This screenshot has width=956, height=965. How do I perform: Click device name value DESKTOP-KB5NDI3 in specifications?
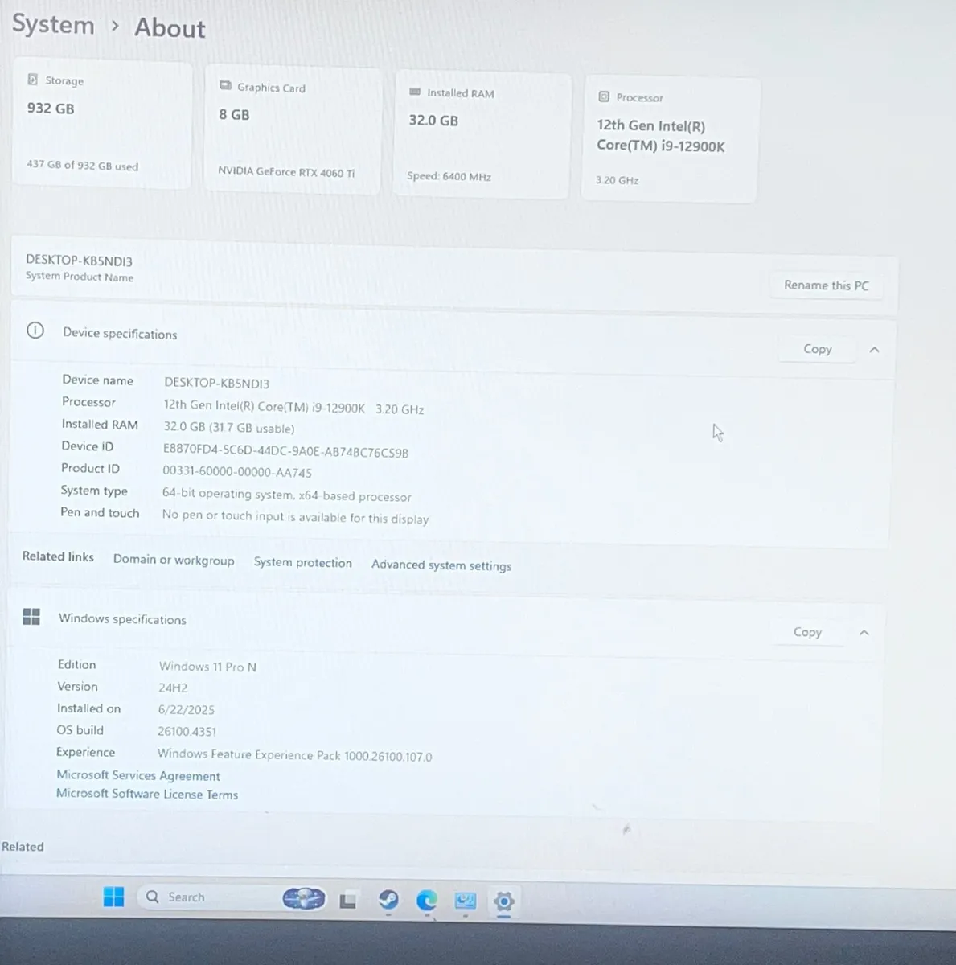pos(217,384)
